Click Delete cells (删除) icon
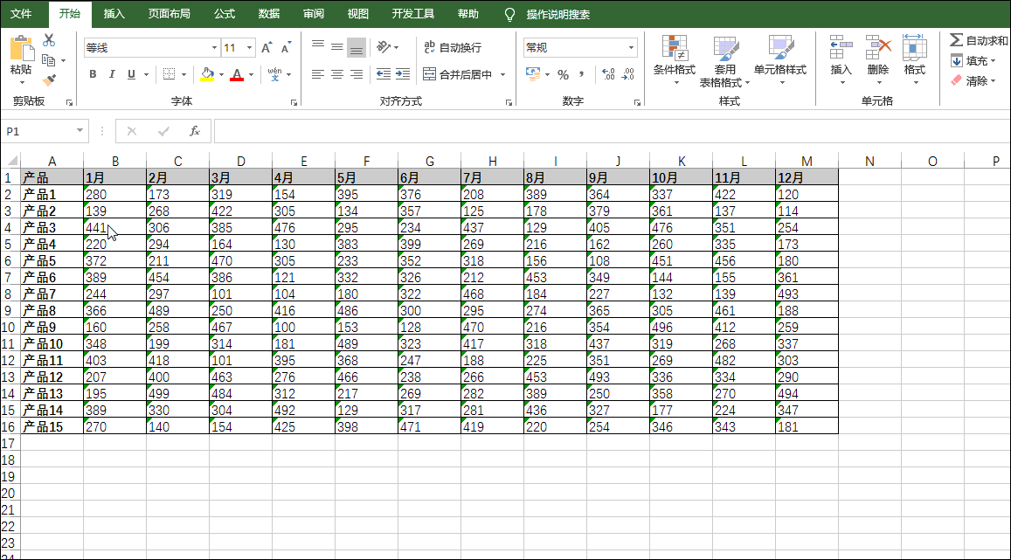1011x560 pixels. coord(878,48)
